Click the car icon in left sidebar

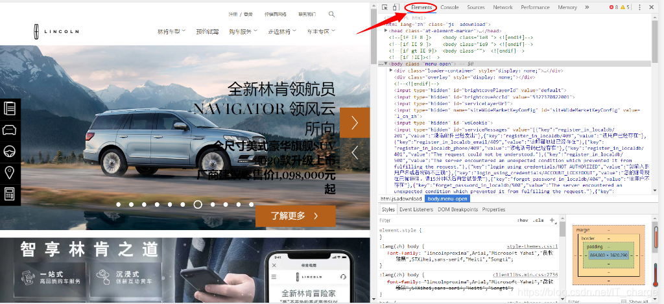[x=9, y=130]
